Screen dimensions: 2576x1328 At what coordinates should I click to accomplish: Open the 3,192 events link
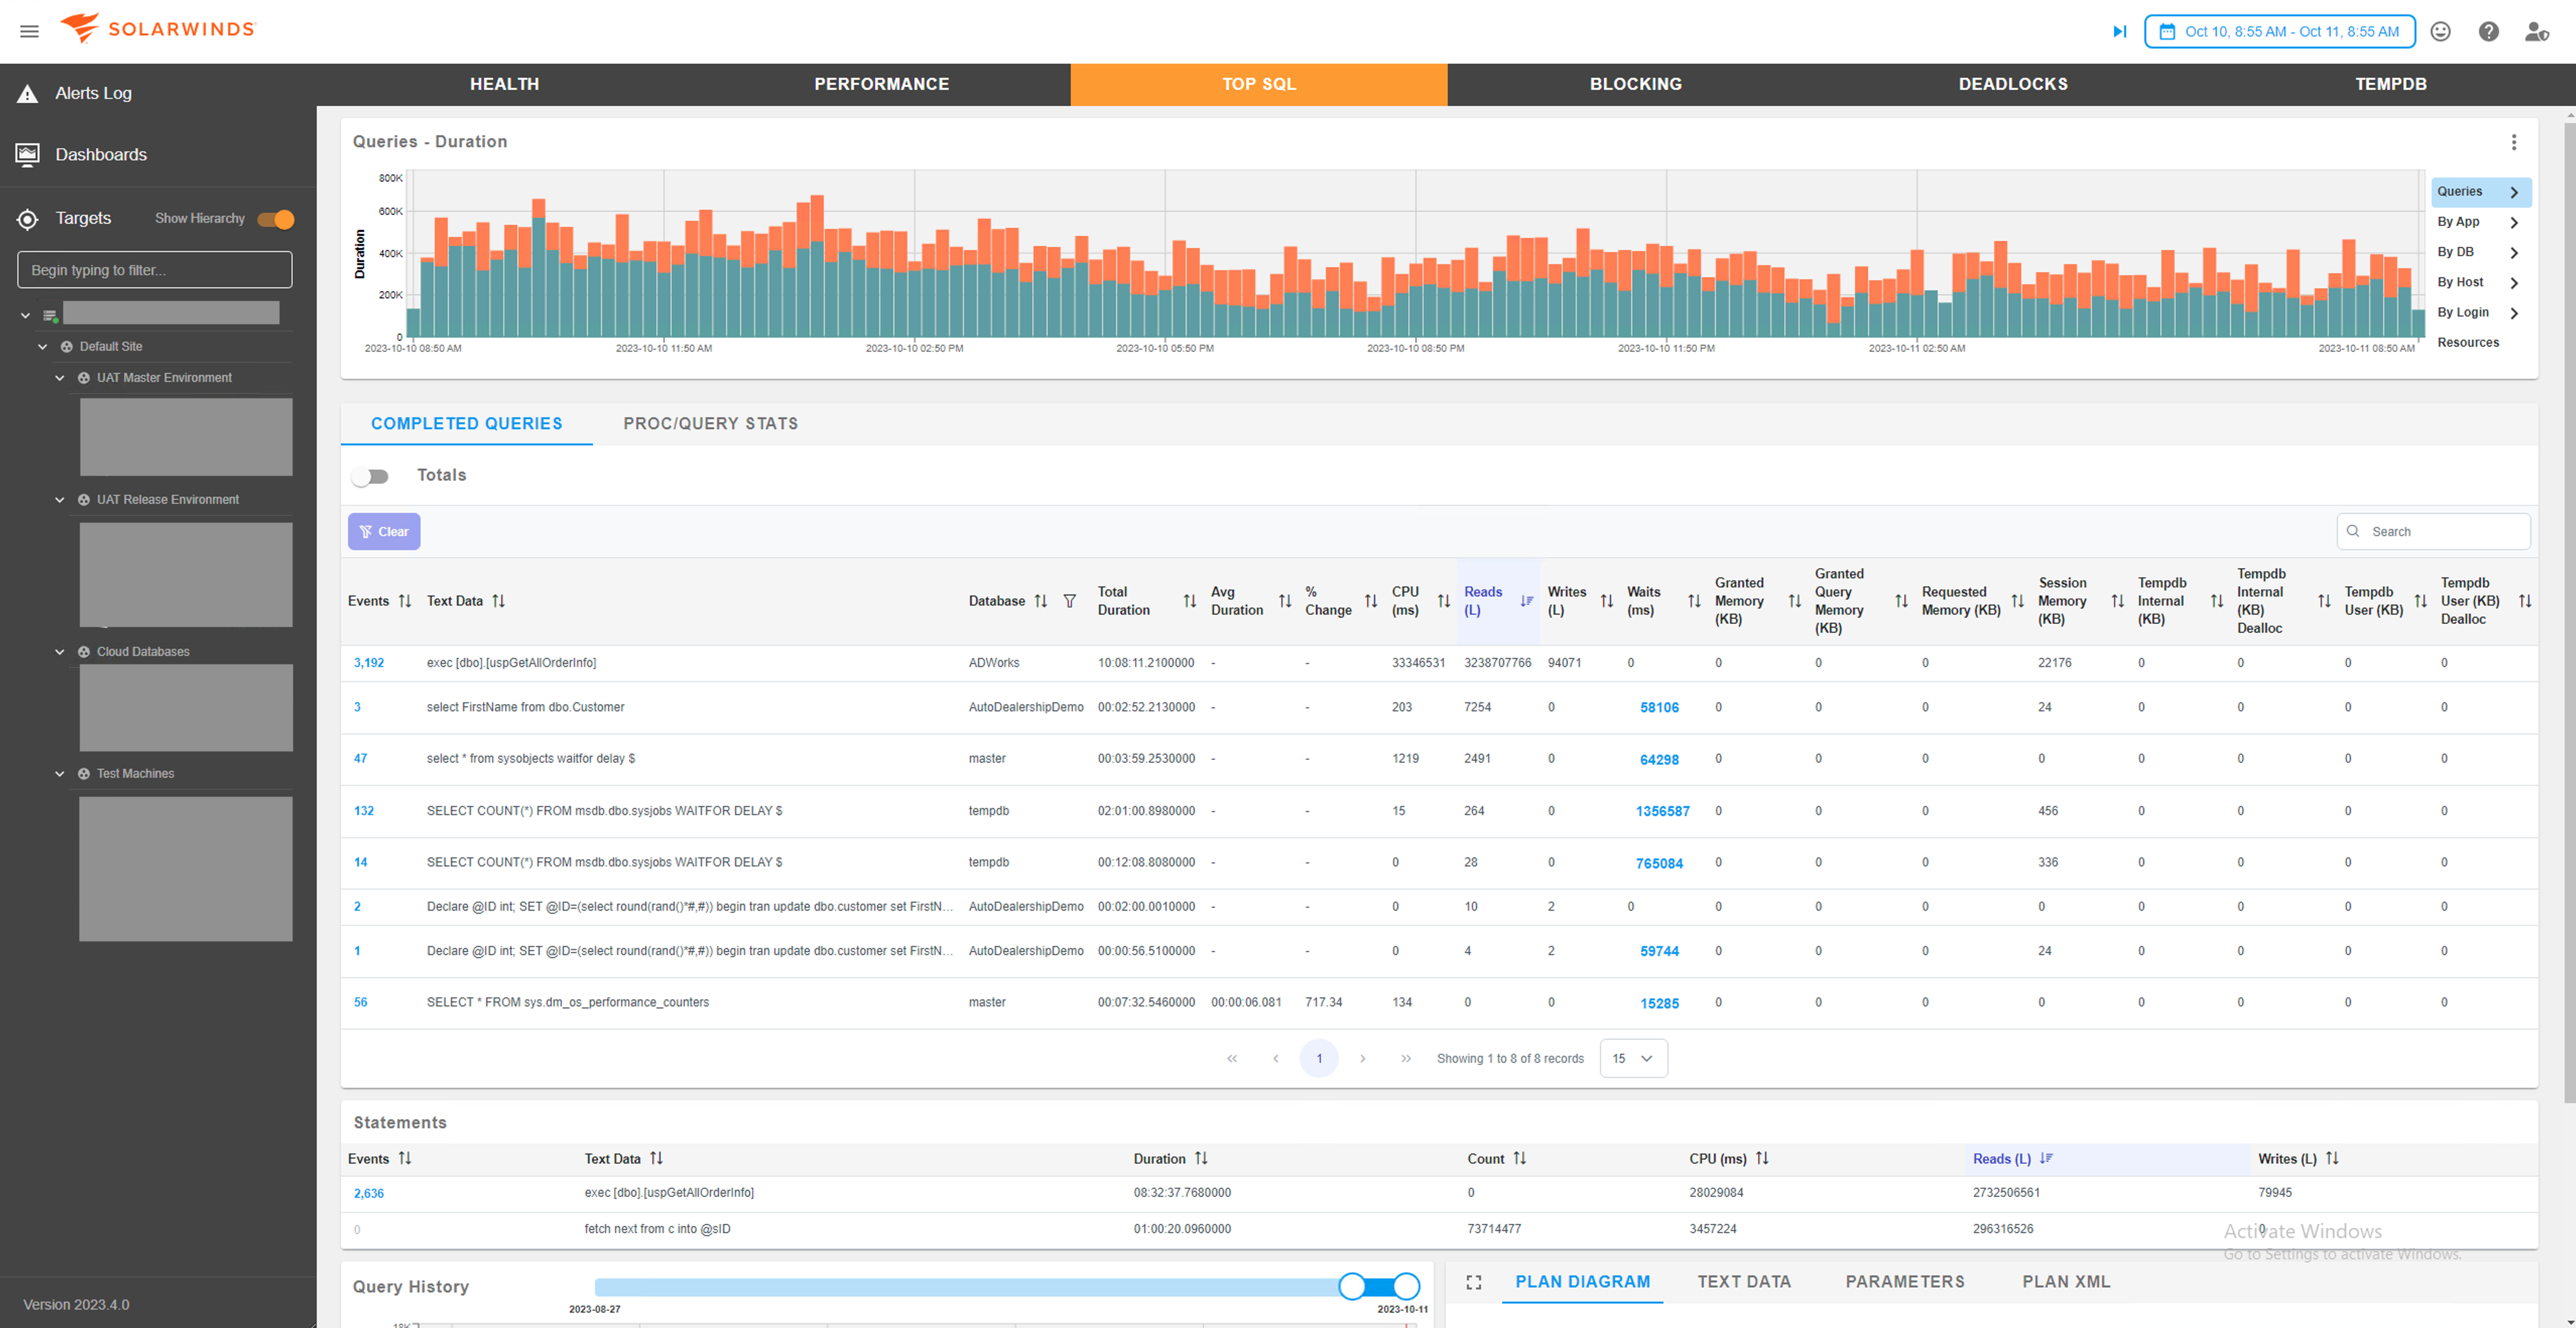tap(368, 662)
